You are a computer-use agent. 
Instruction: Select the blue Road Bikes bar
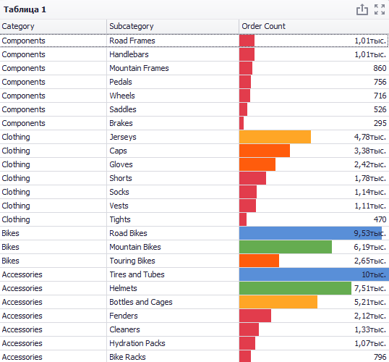310,233
